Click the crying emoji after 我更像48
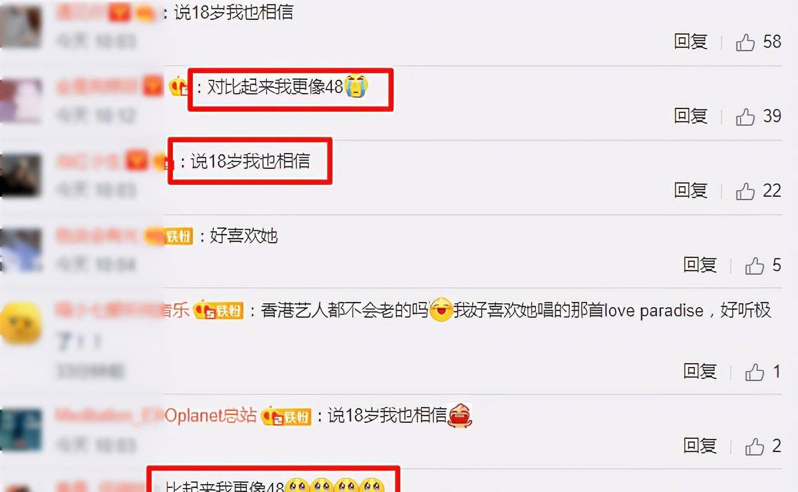The image size is (798, 492). 356,86
